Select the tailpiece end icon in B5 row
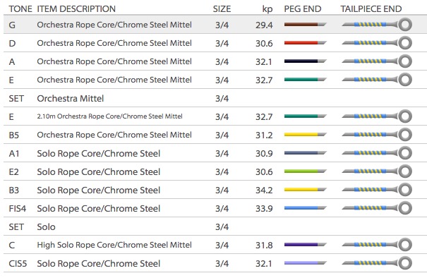The height and width of the screenshot is (278, 427). tap(377, 135)
